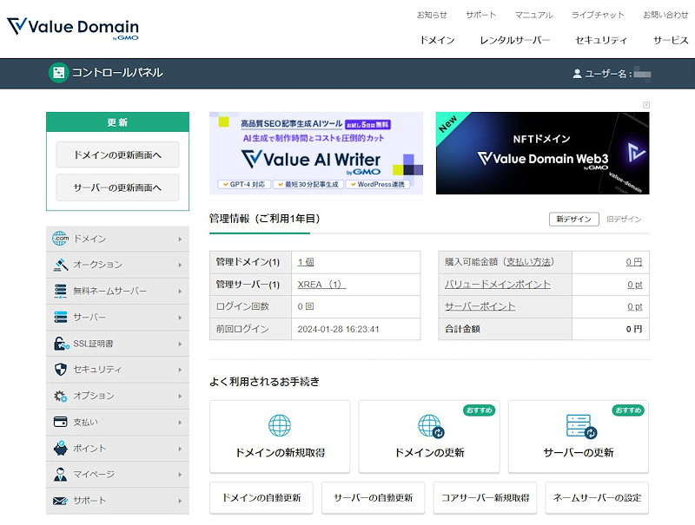Screen dimensions: 695x525
Task: Click the ポイント piggy bank icon
Action: tap(60, 449)
